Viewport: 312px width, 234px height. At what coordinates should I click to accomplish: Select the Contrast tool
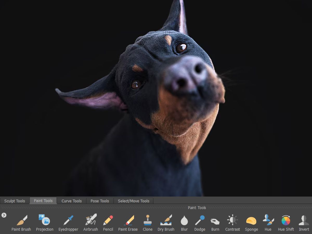click(232, 223)
